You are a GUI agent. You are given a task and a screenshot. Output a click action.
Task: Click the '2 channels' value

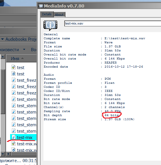[x=115, y=107]
